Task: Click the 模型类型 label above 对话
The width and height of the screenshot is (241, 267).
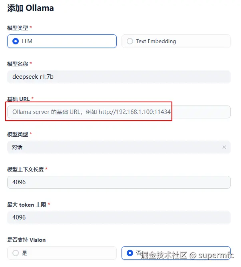Action: point(18,134)
